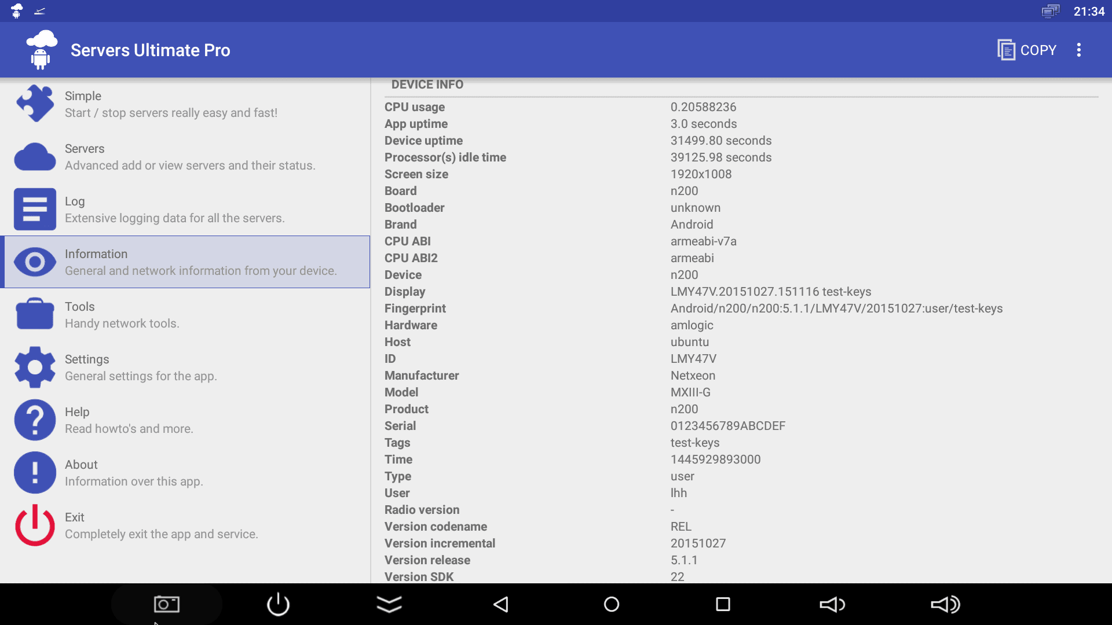The image size is (1112, 625).
Task: Click the Servers Ultimate Pro app logo
Action: click(x=41, y=50)
